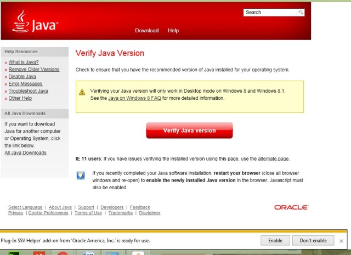
Task: Click the All Java Downloads sidebar header
Action: [x=35, y=114]
